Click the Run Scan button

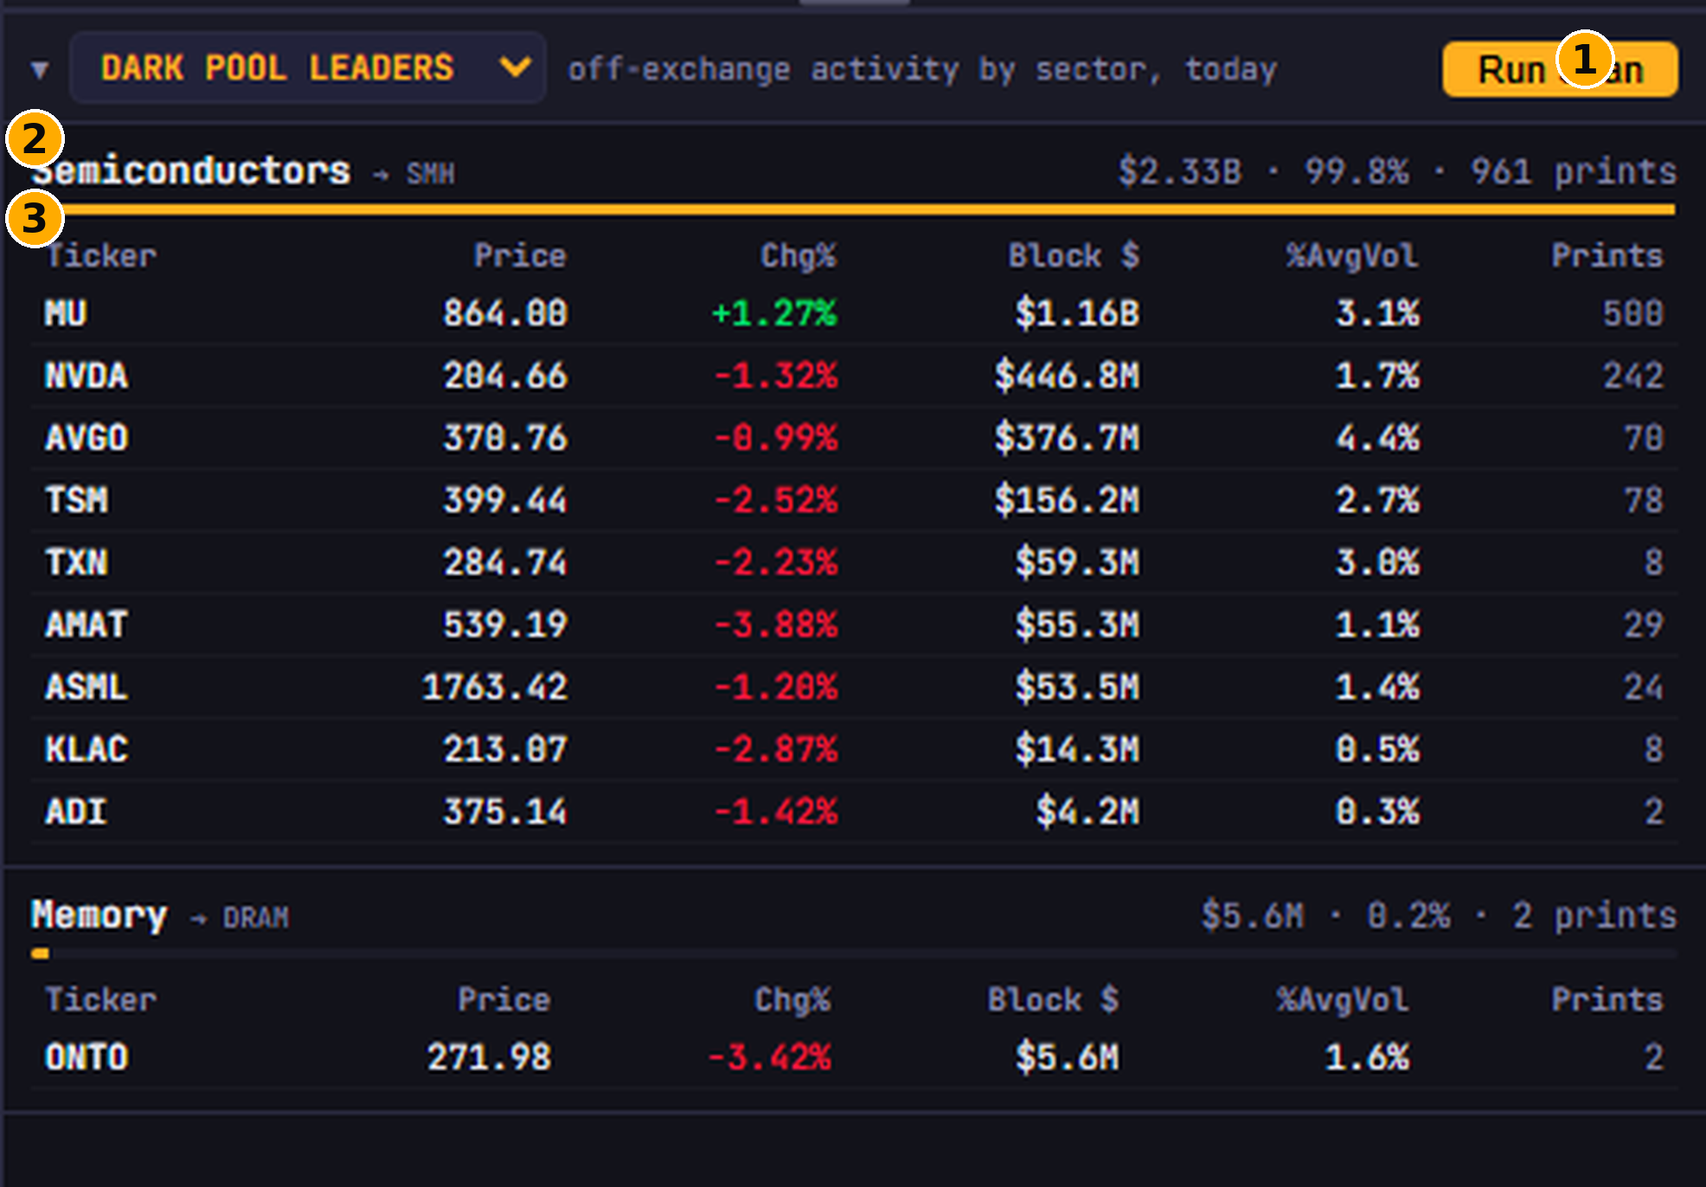1560,69
